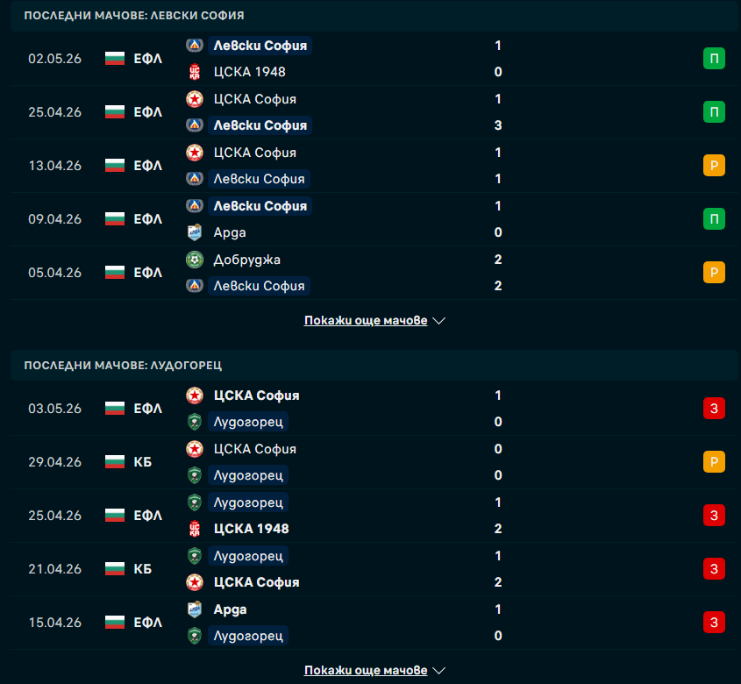Click Levski Sofia crest in 05.04.26 match
Viewport: 741px width, 684px height.
tap(194, 286)
